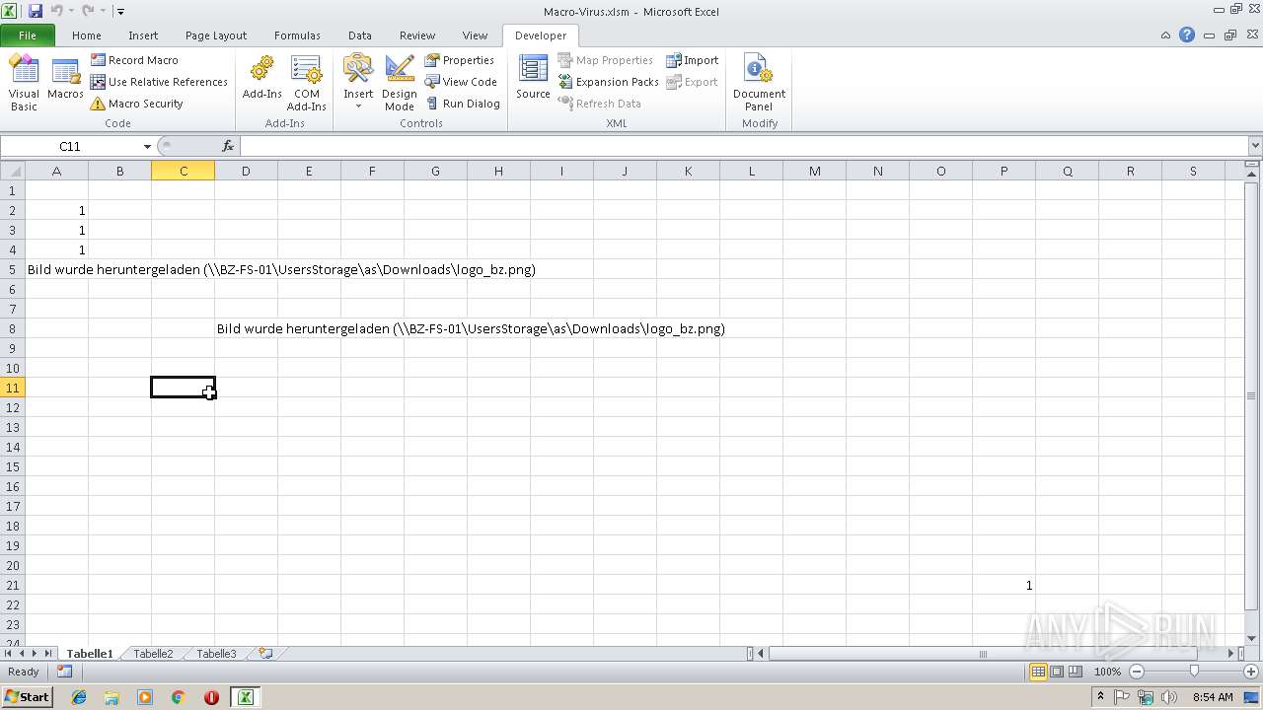1263x710 pixels.
Task: Expand Customize Quick Access Toolbar menu
Action: tap(120, 12)
